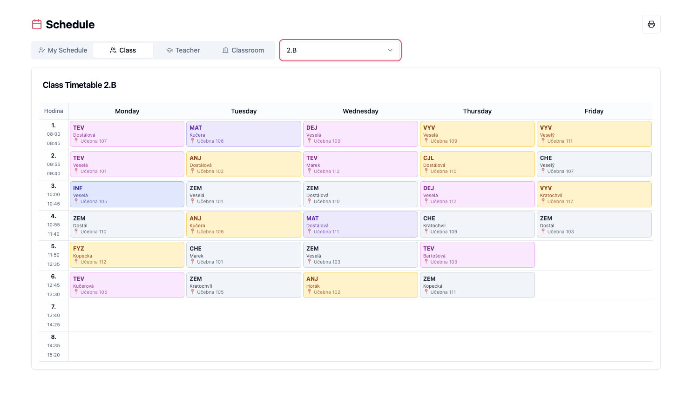Click the Class Timetable 2.B heading
683x397 pixels.
[x=80, y=85]
